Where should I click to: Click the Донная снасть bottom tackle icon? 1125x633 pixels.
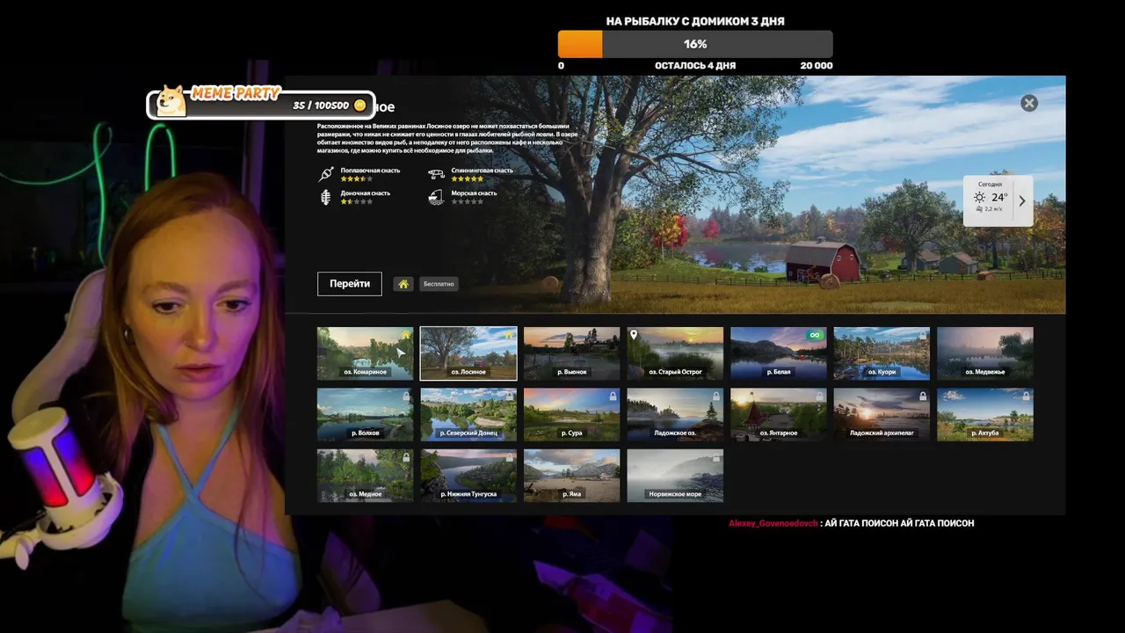326,197
